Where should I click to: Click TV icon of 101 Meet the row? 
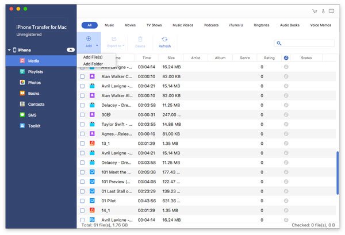coord(92,172)
